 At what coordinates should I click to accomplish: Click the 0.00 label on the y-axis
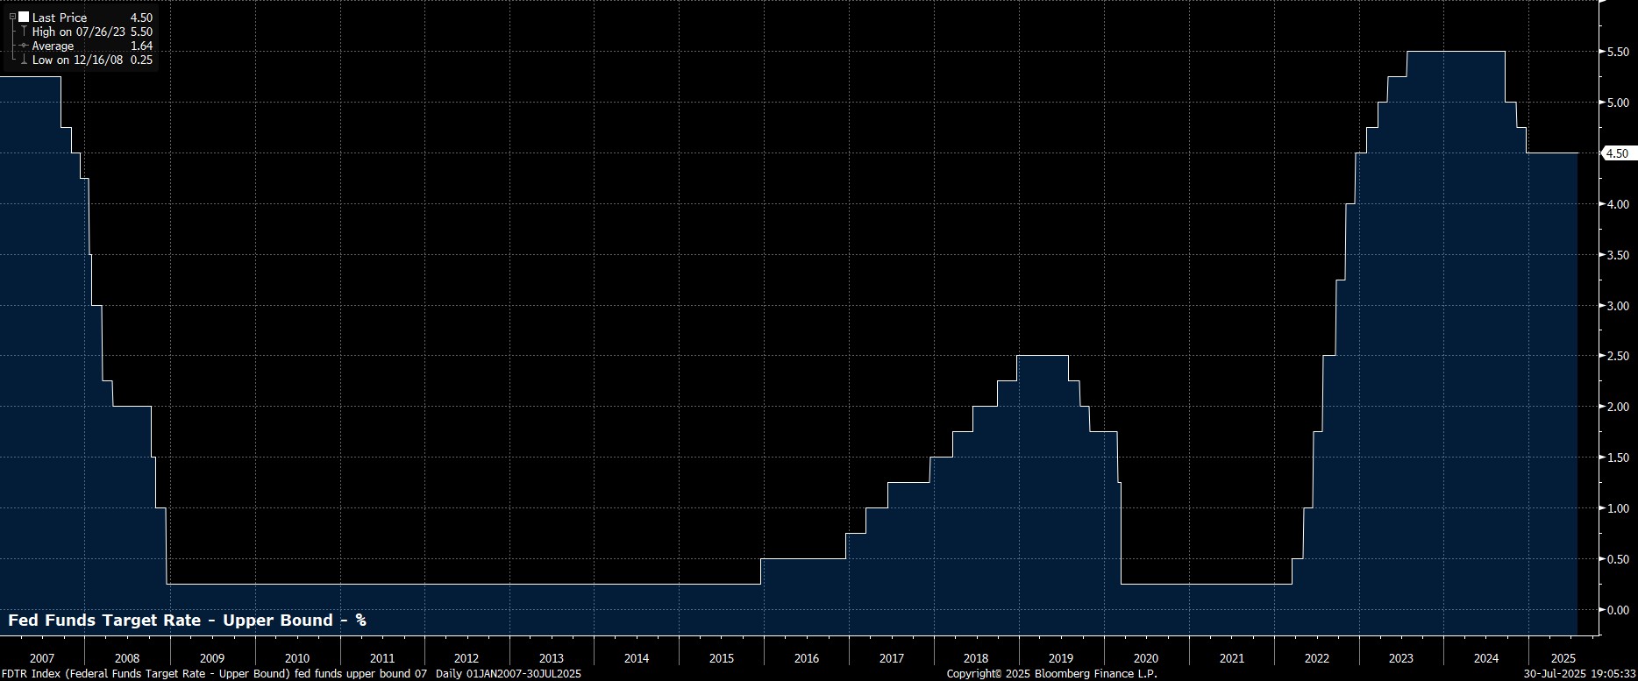[x=1617, y=610]
